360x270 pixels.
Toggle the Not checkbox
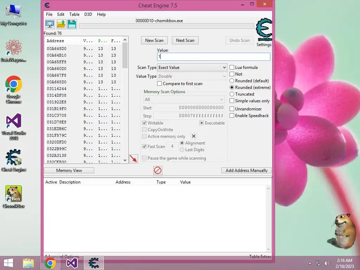tap(232, 74)
